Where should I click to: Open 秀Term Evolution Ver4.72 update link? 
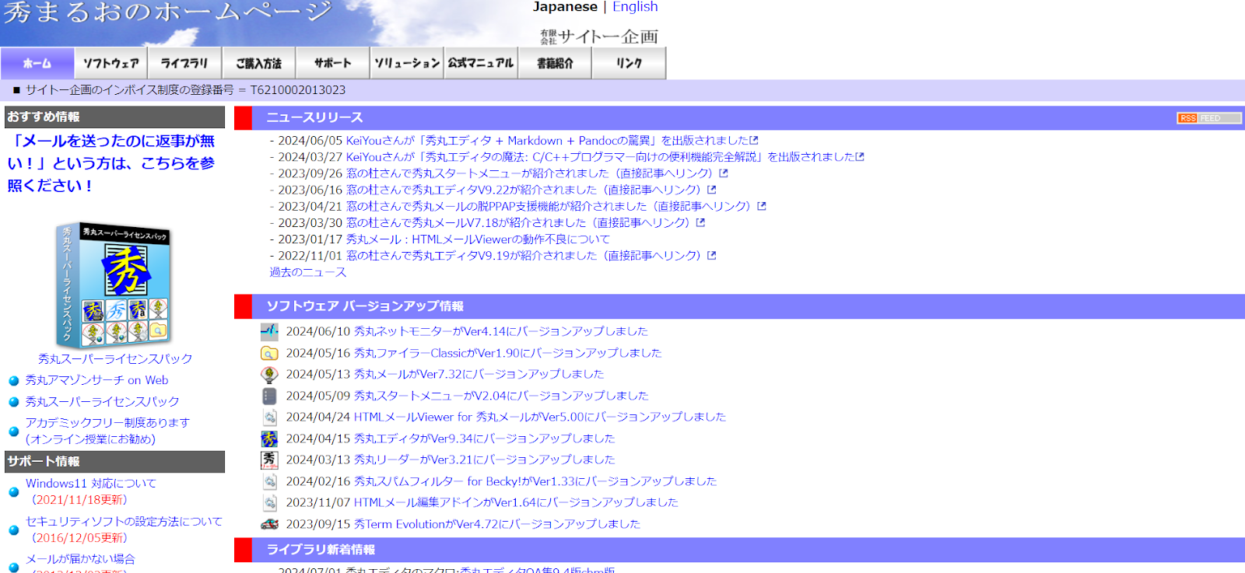pos(497,524)
